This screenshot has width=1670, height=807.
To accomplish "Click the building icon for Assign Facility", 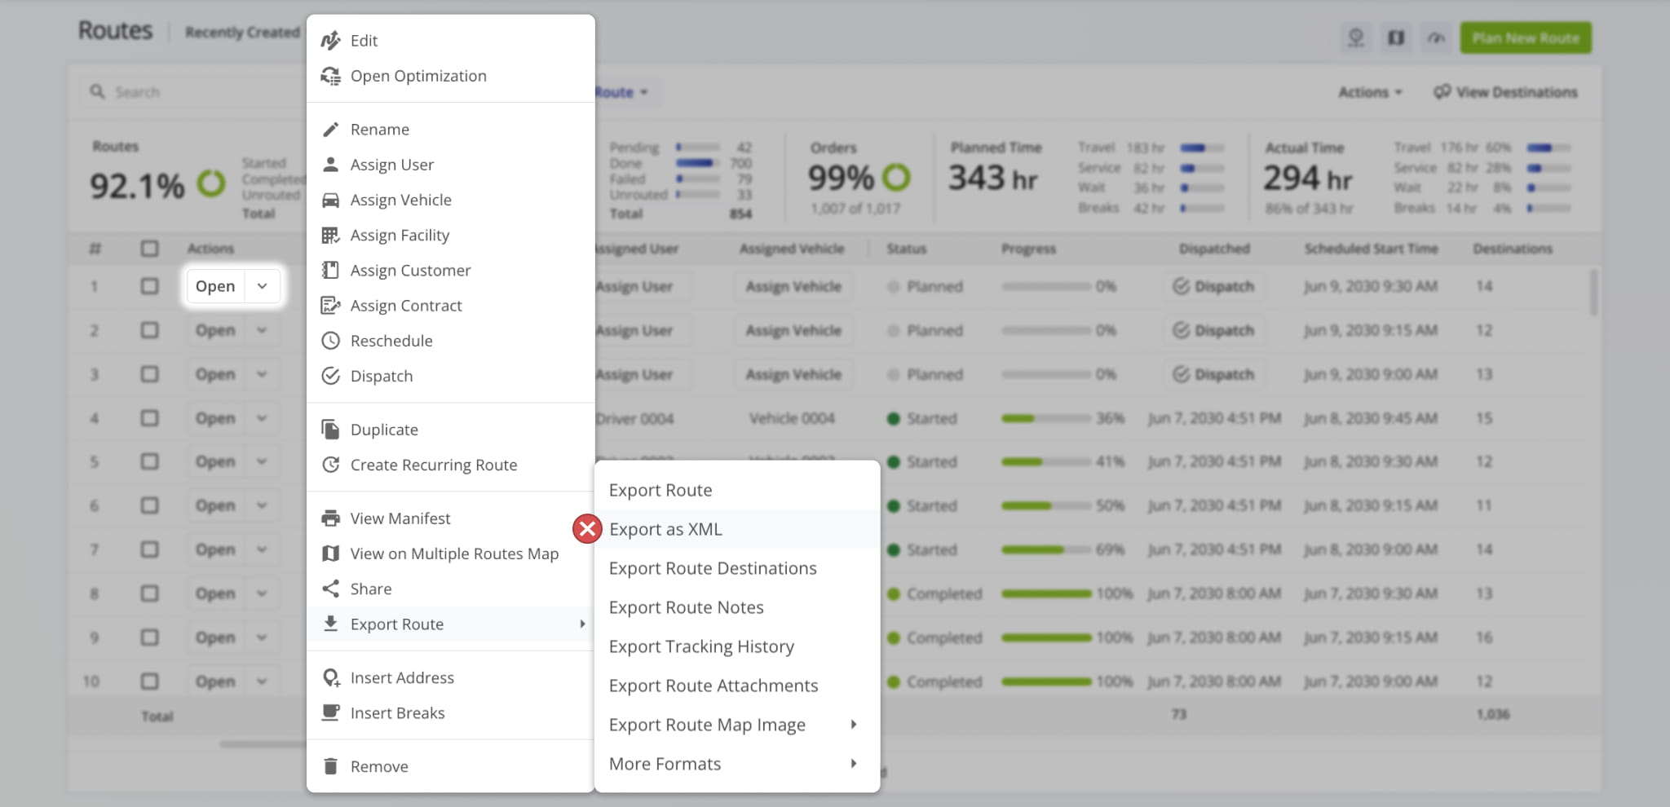I will click(330, 236).
